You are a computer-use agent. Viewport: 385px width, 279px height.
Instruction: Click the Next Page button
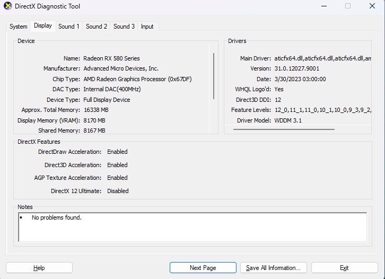[203, 268]
